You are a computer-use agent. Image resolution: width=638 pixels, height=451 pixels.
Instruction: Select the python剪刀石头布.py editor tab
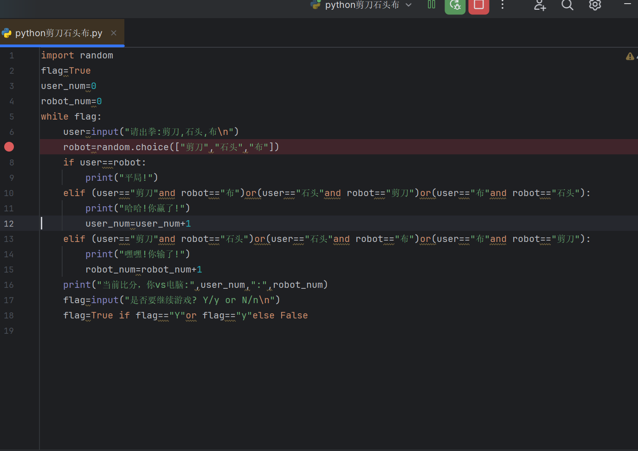[x=58, y=33]
